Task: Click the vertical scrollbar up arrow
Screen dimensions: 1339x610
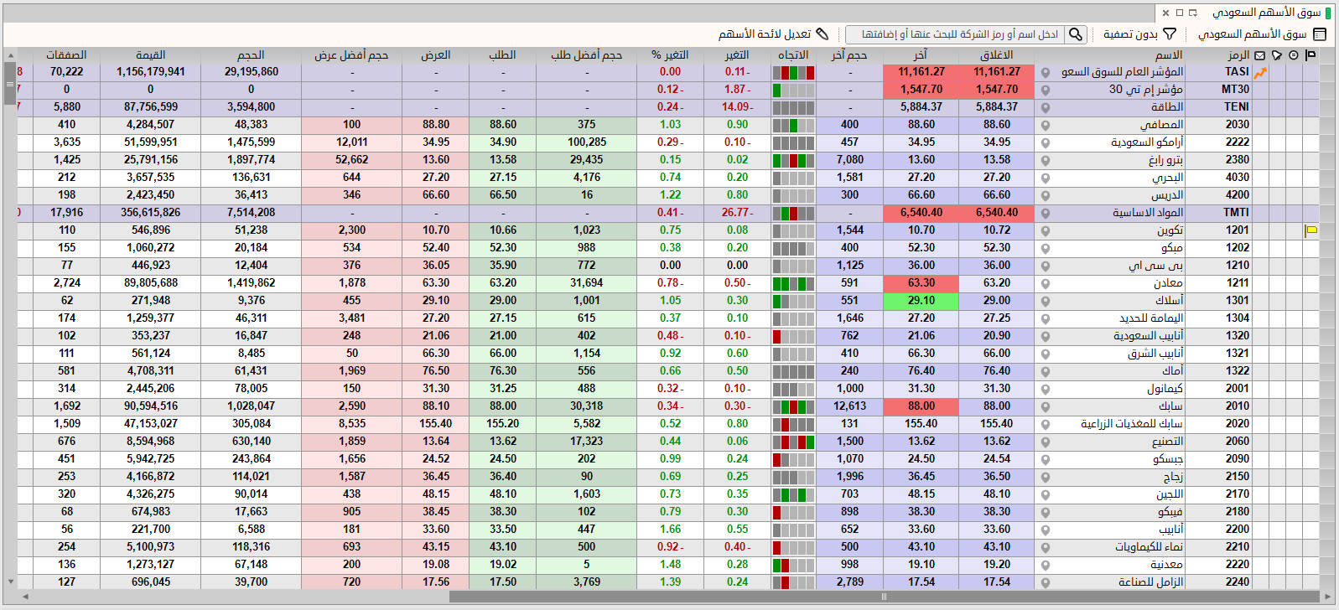Action: (10, 55)
